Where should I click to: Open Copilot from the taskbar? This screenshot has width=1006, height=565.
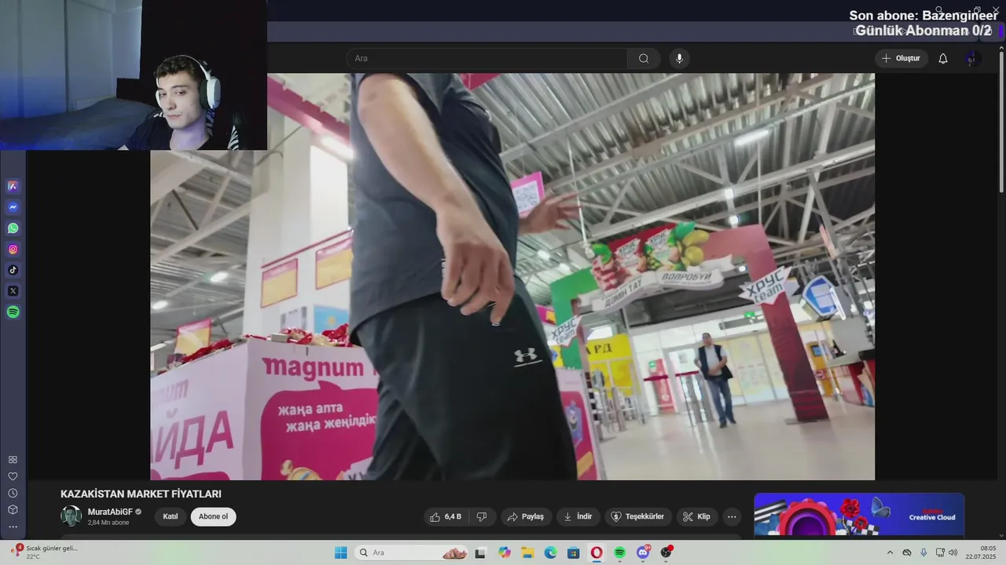tap(504, 552)
